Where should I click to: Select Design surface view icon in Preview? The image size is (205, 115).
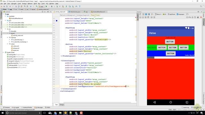tap(143, 14)
